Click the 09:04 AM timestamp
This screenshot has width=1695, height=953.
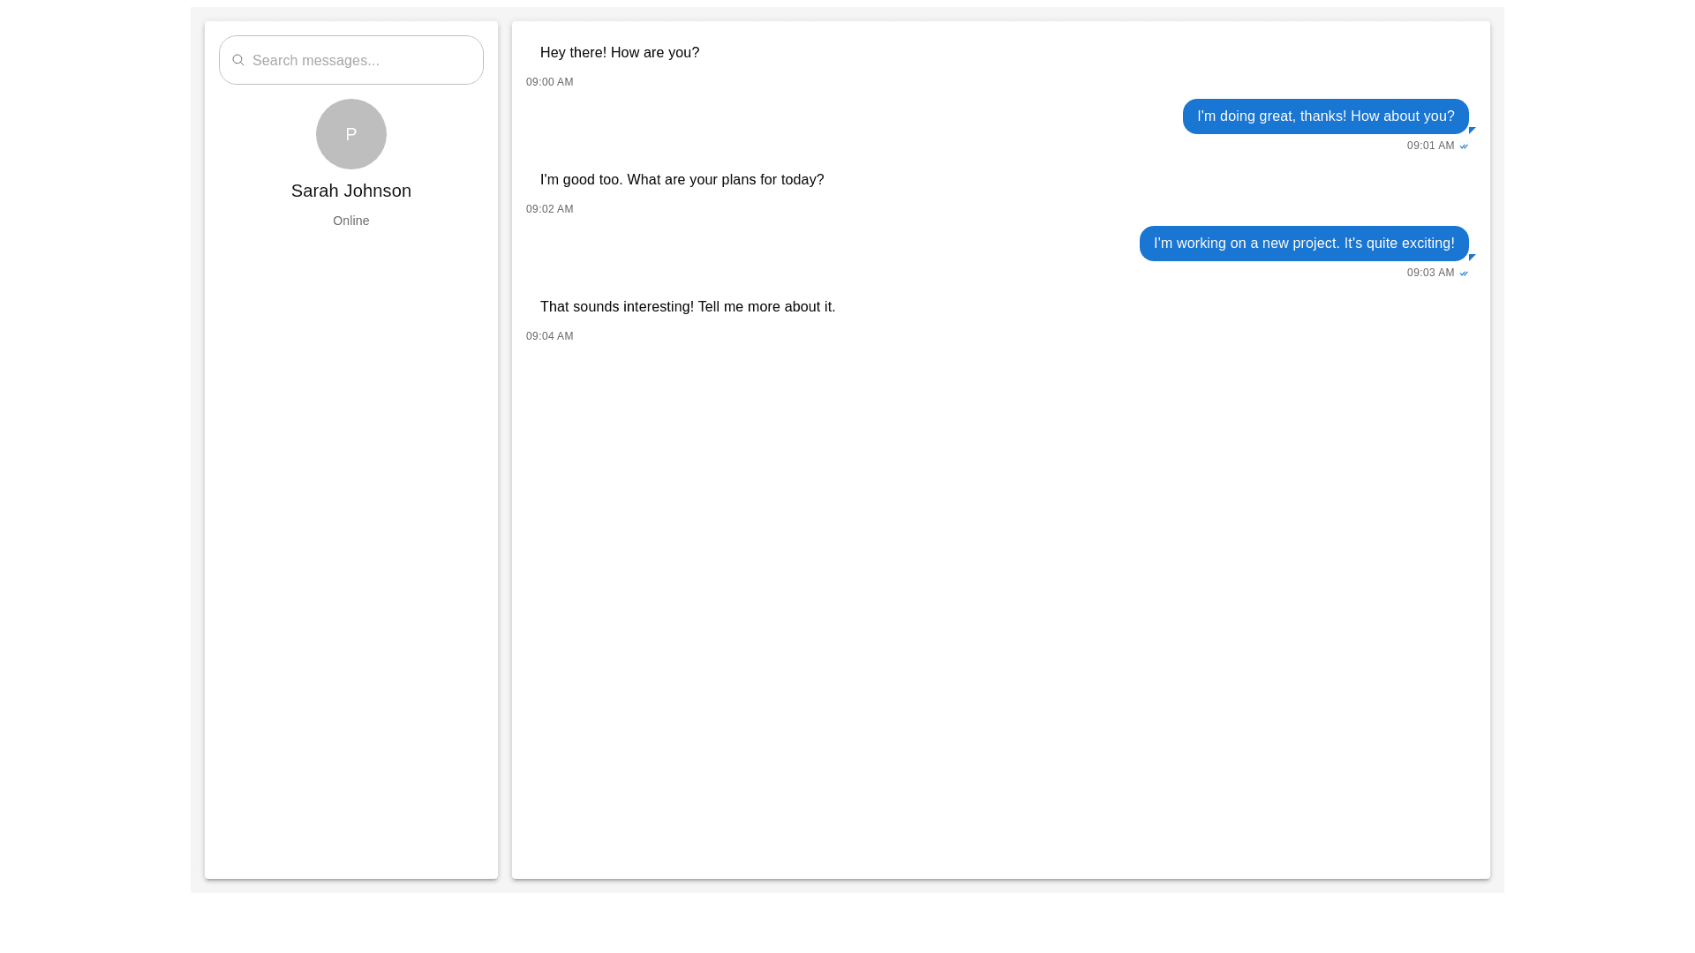click(549, 336)
